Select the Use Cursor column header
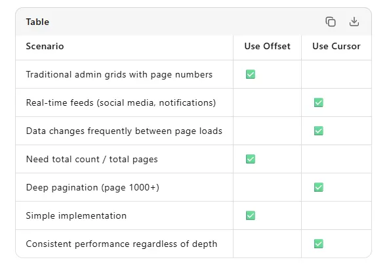 336,46
